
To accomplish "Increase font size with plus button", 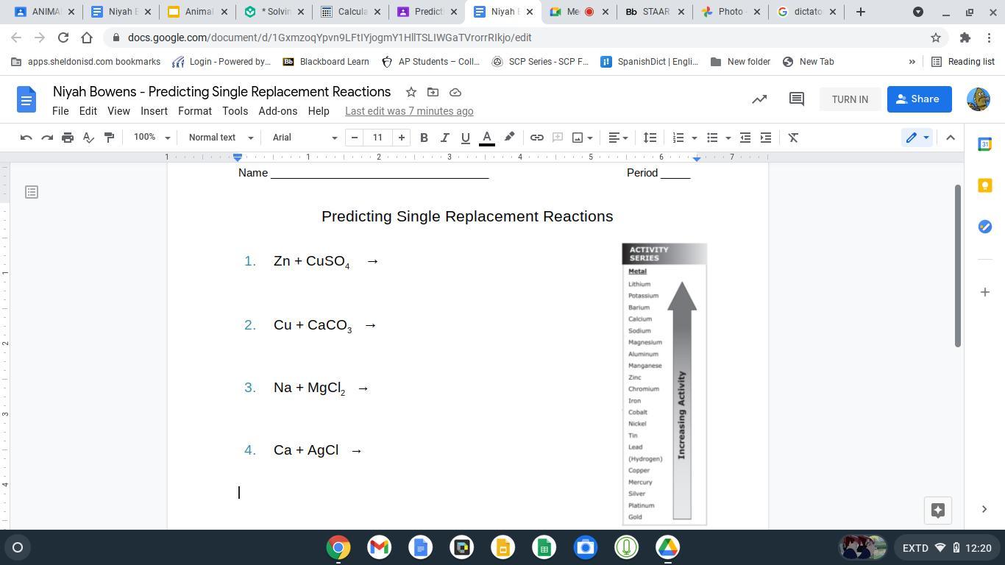I will pos(401,138).
